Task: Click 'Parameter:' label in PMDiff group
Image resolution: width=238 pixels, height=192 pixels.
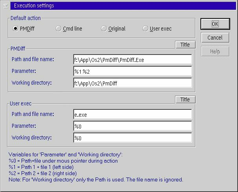Action: point(24,71)
